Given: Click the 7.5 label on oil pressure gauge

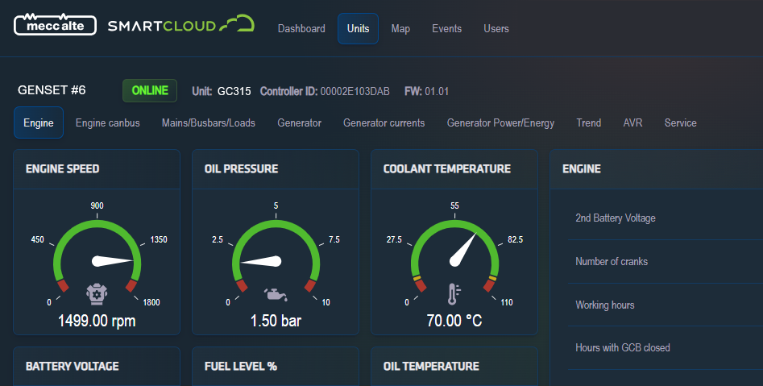Looking at the screenshot, I should 334,239.
